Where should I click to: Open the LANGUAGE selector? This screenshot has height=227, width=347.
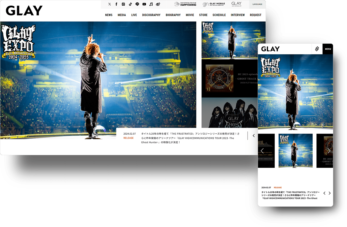[x=257, y=4]
